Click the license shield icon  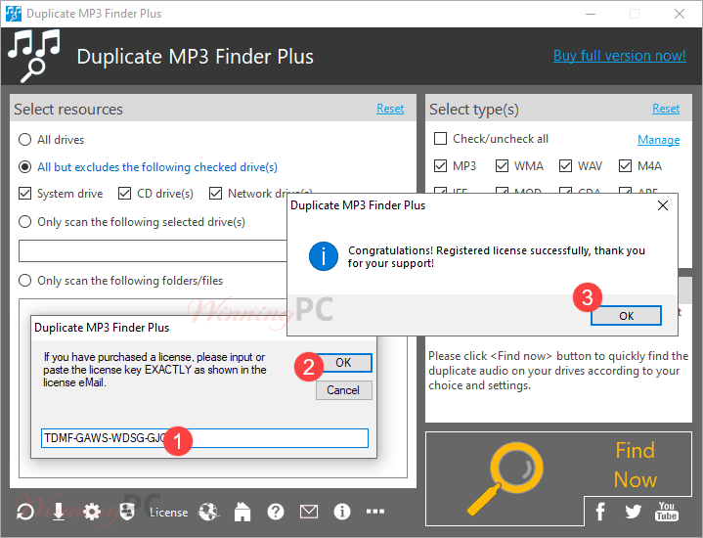coord(127,512)
